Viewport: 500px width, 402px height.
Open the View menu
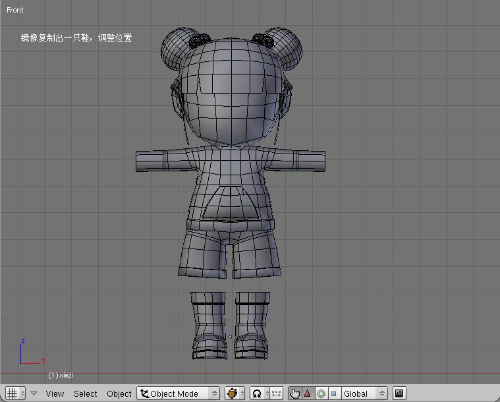55,393
